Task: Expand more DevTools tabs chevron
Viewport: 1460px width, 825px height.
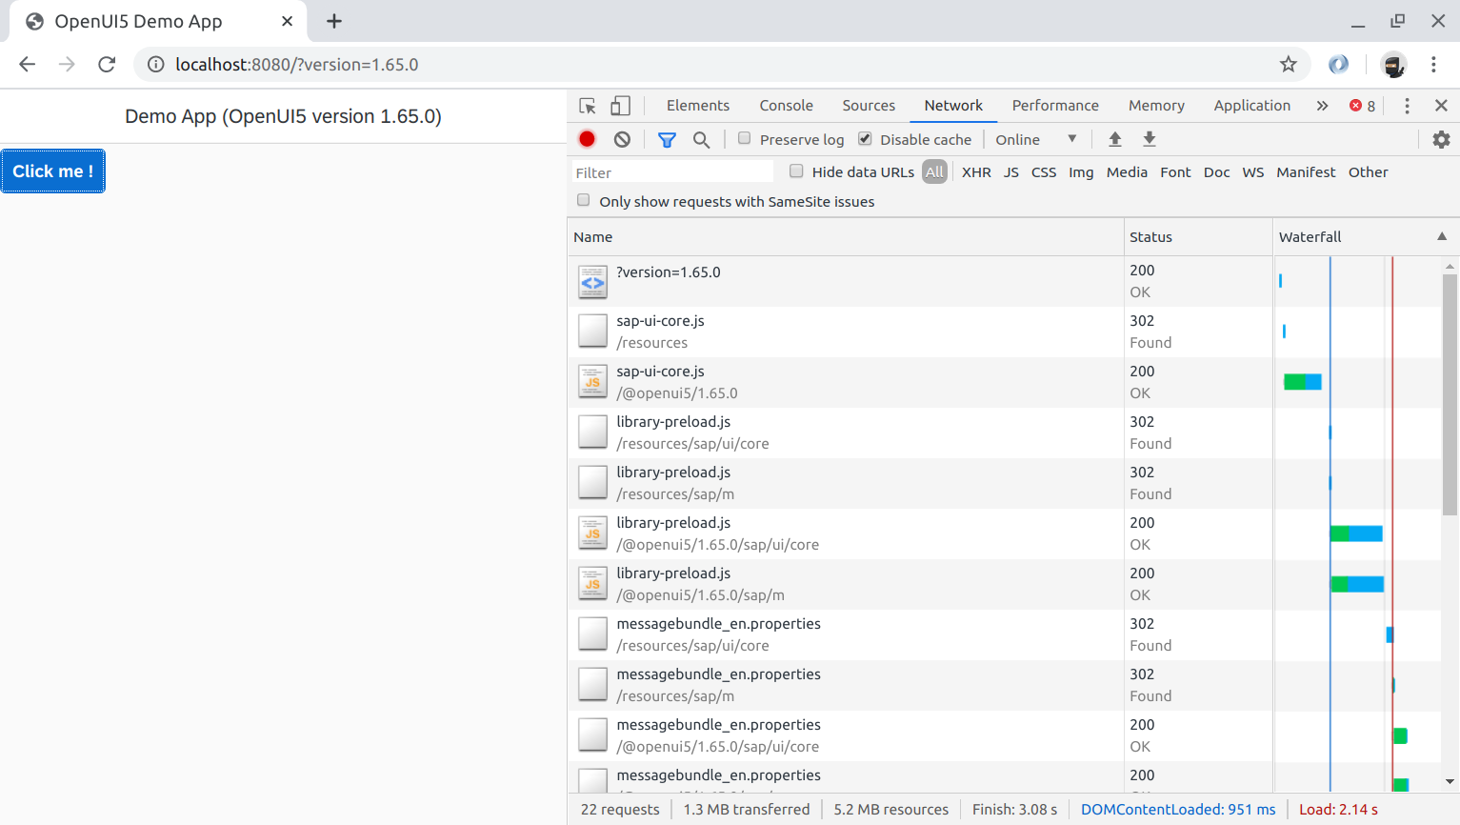Action: click(1322, 106)
